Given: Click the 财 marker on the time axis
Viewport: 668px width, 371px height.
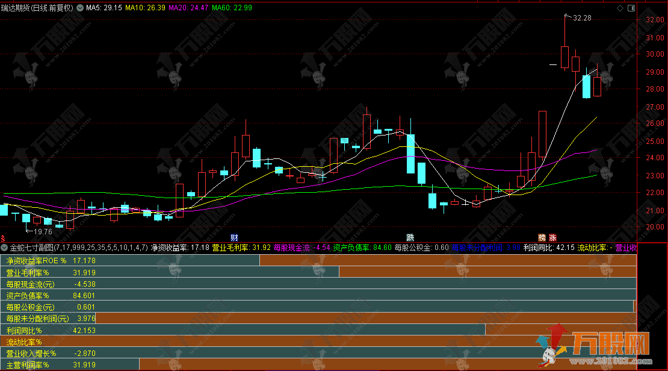Looking at the screenshot, I should (234, 238).
